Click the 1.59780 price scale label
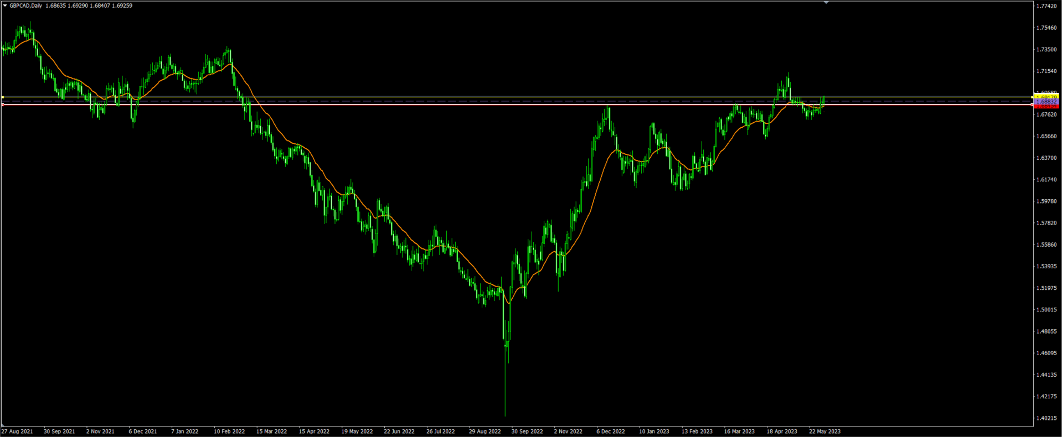Screen dimensions: 1062x437 (1045, 201)
